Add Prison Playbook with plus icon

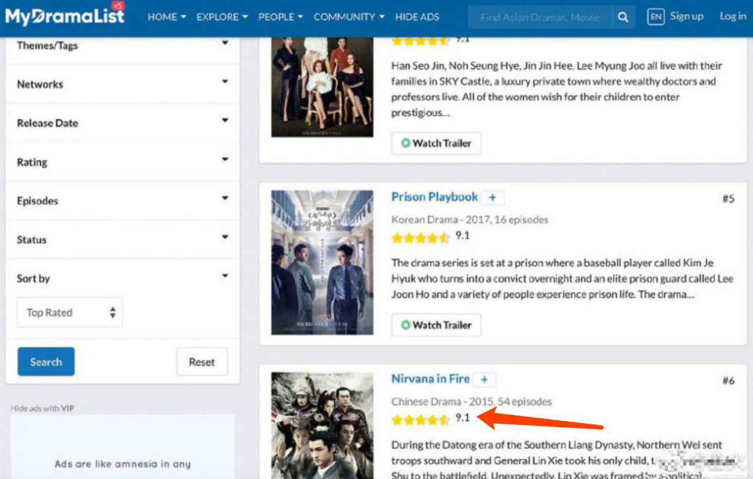click(492, 198)
